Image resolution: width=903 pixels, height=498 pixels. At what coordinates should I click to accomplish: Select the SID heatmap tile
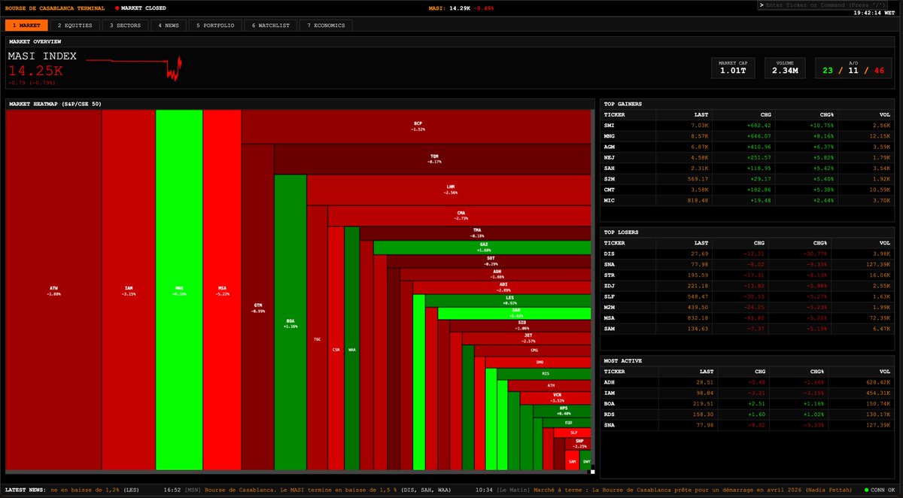tap(521, 326)
